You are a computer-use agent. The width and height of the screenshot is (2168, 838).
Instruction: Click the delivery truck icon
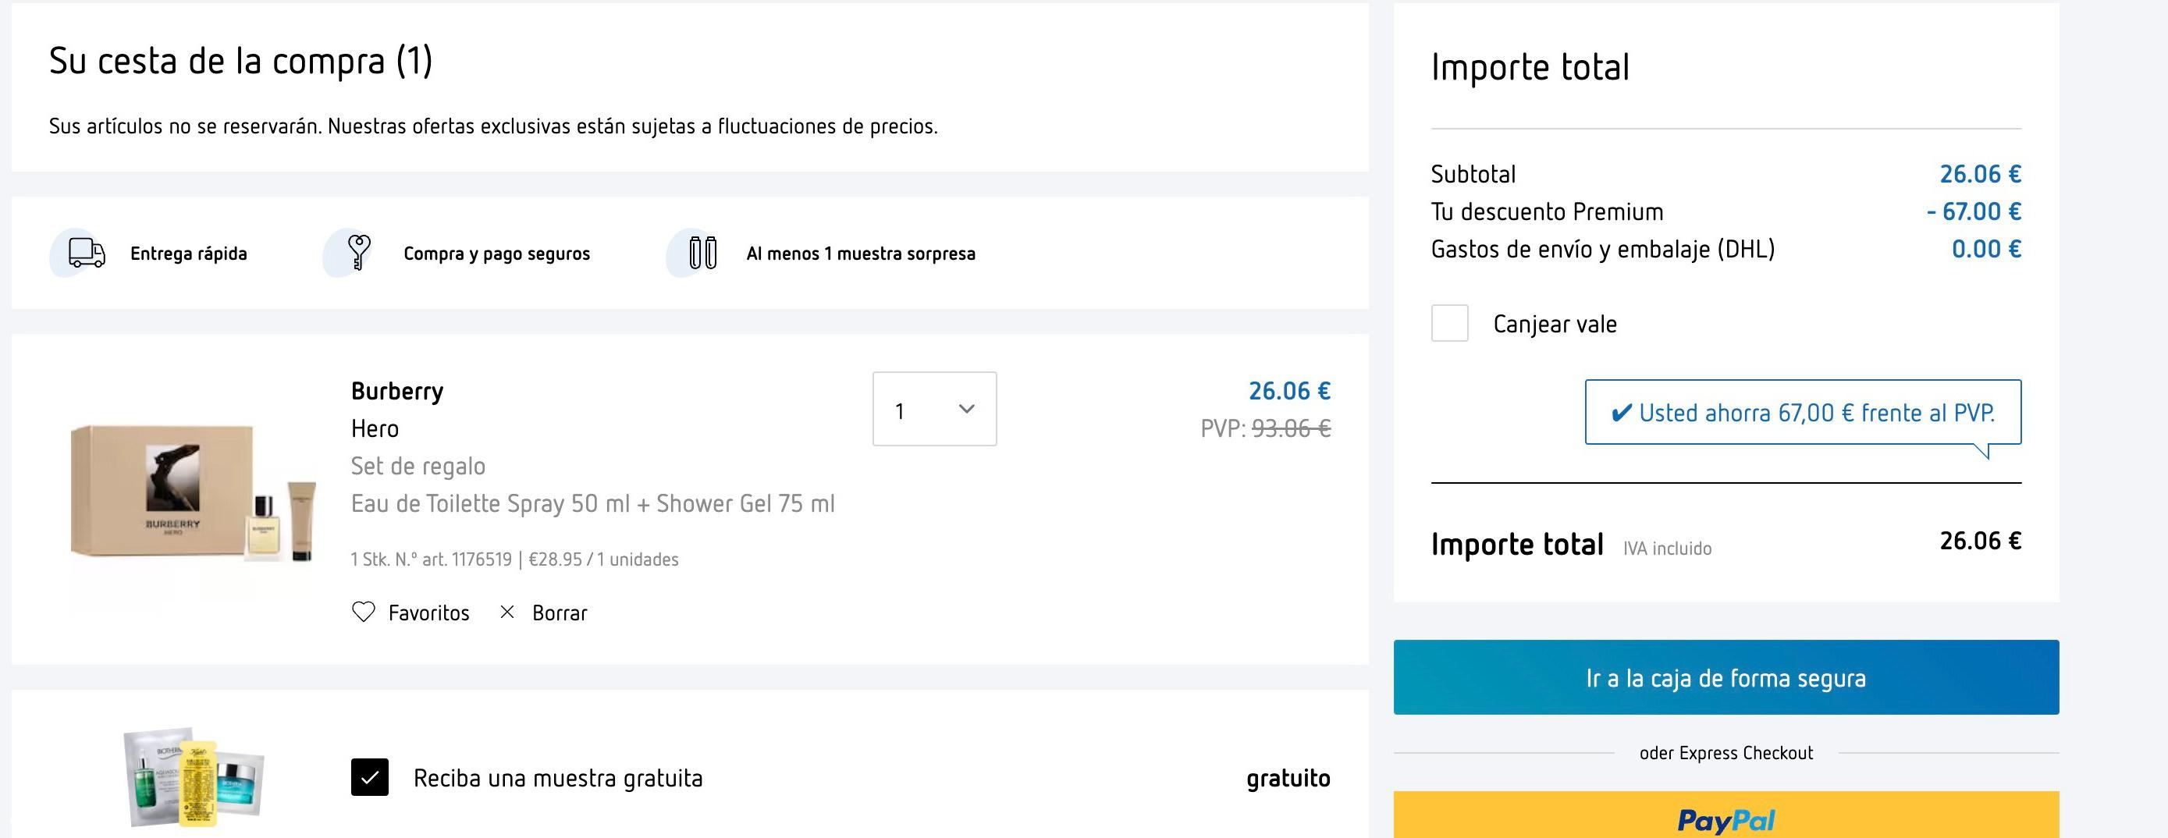pyautogui.click(x=87, y=252)
